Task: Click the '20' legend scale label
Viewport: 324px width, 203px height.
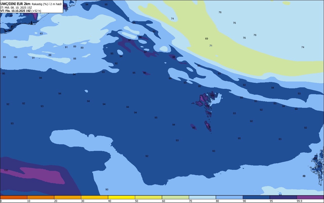Action: tap(56, 201)
